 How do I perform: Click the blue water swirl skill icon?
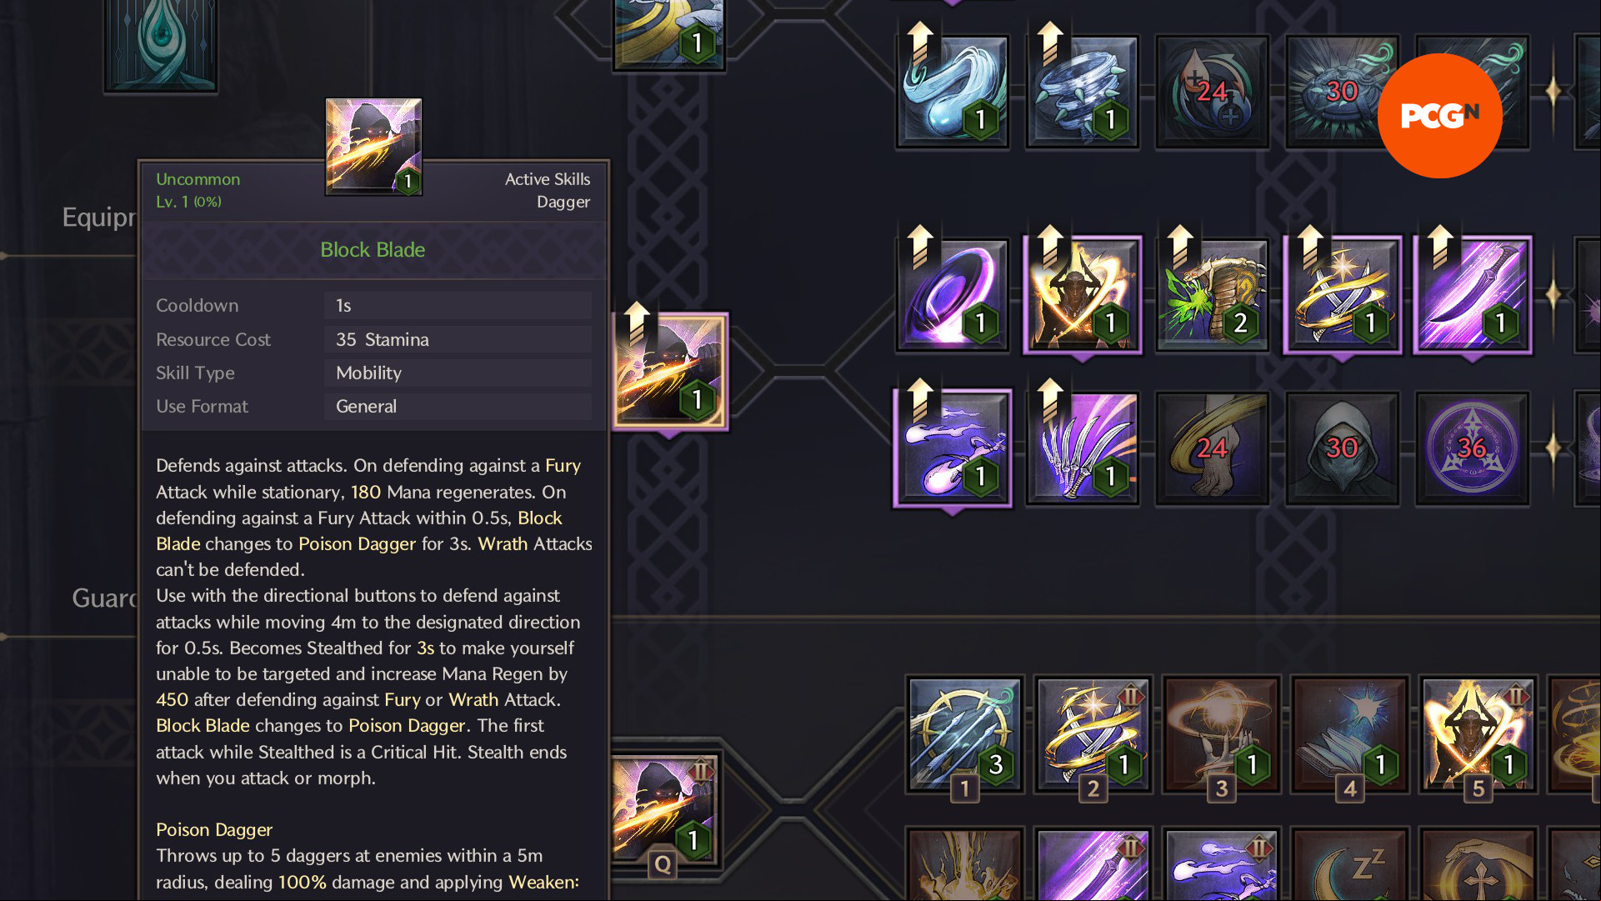coord(953,92)
